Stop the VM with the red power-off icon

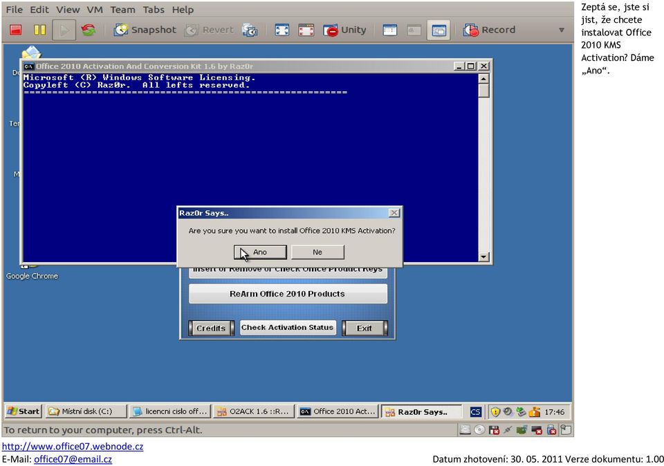click(x=16, y=30)
